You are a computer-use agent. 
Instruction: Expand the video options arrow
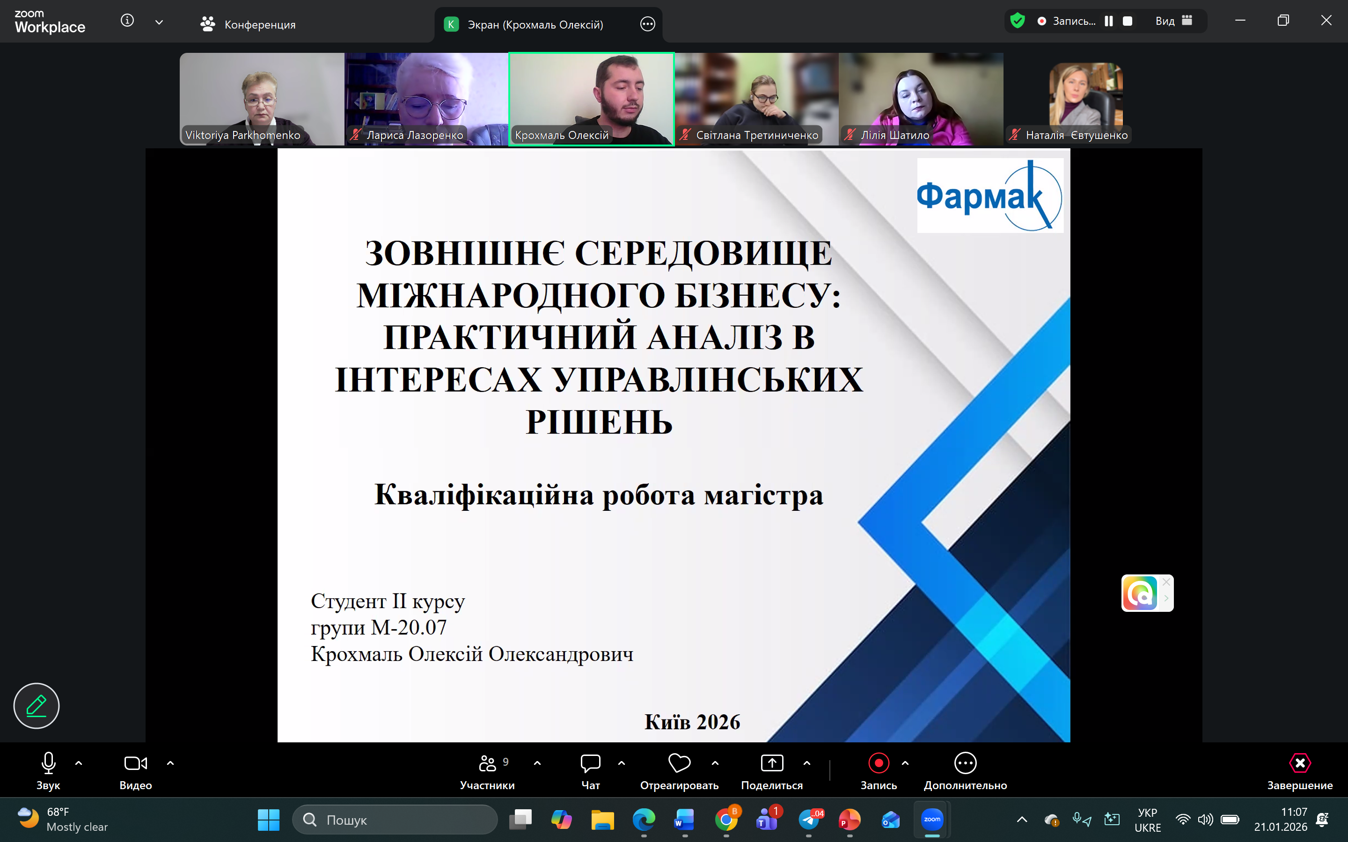click(x=170, y=763)
